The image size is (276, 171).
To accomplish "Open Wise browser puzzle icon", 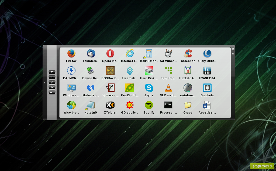I will tap(71, 105).
